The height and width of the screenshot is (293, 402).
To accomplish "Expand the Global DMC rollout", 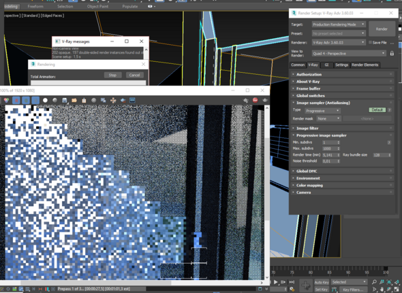I will [x=343, y=171].
